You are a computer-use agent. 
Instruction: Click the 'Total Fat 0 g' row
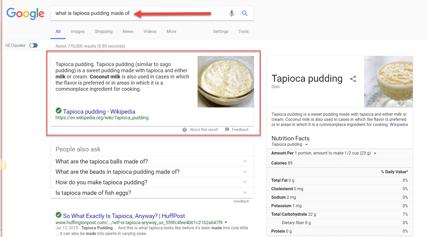tap(340, 180)
